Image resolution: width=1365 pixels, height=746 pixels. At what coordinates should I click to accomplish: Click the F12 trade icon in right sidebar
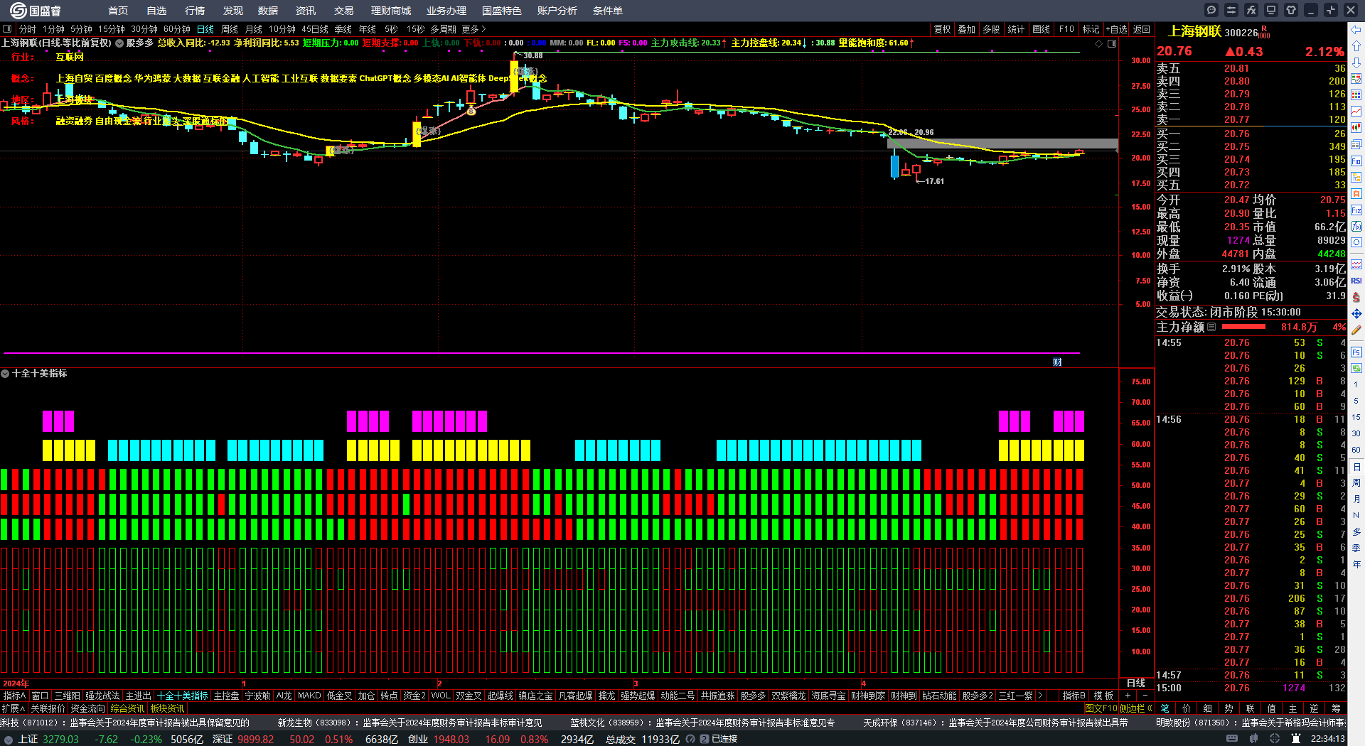(1356, 210)
